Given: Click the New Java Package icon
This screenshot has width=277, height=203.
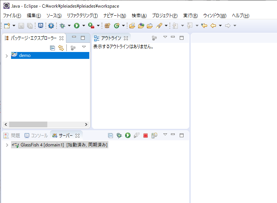Looking at the screenshot, I should pyautogui.click(x=107, y=26).
